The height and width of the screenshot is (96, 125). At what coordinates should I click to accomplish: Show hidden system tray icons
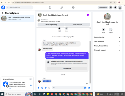(105, 94)
